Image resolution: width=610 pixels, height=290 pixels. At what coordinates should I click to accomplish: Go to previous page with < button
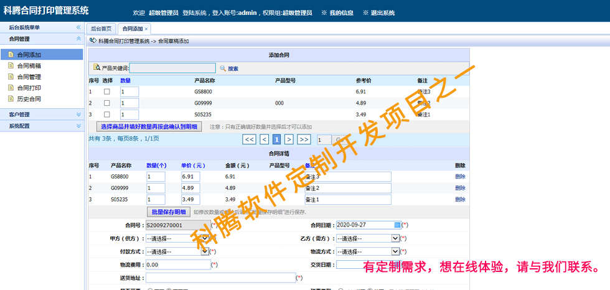click(x=264, y=139)
